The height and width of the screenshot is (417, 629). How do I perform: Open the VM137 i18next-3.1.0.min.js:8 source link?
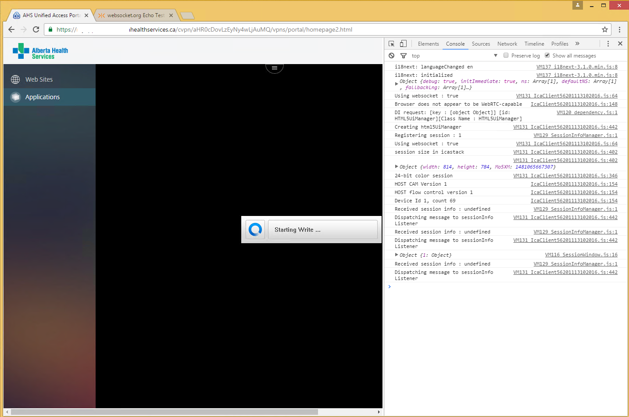pos(576,66)
